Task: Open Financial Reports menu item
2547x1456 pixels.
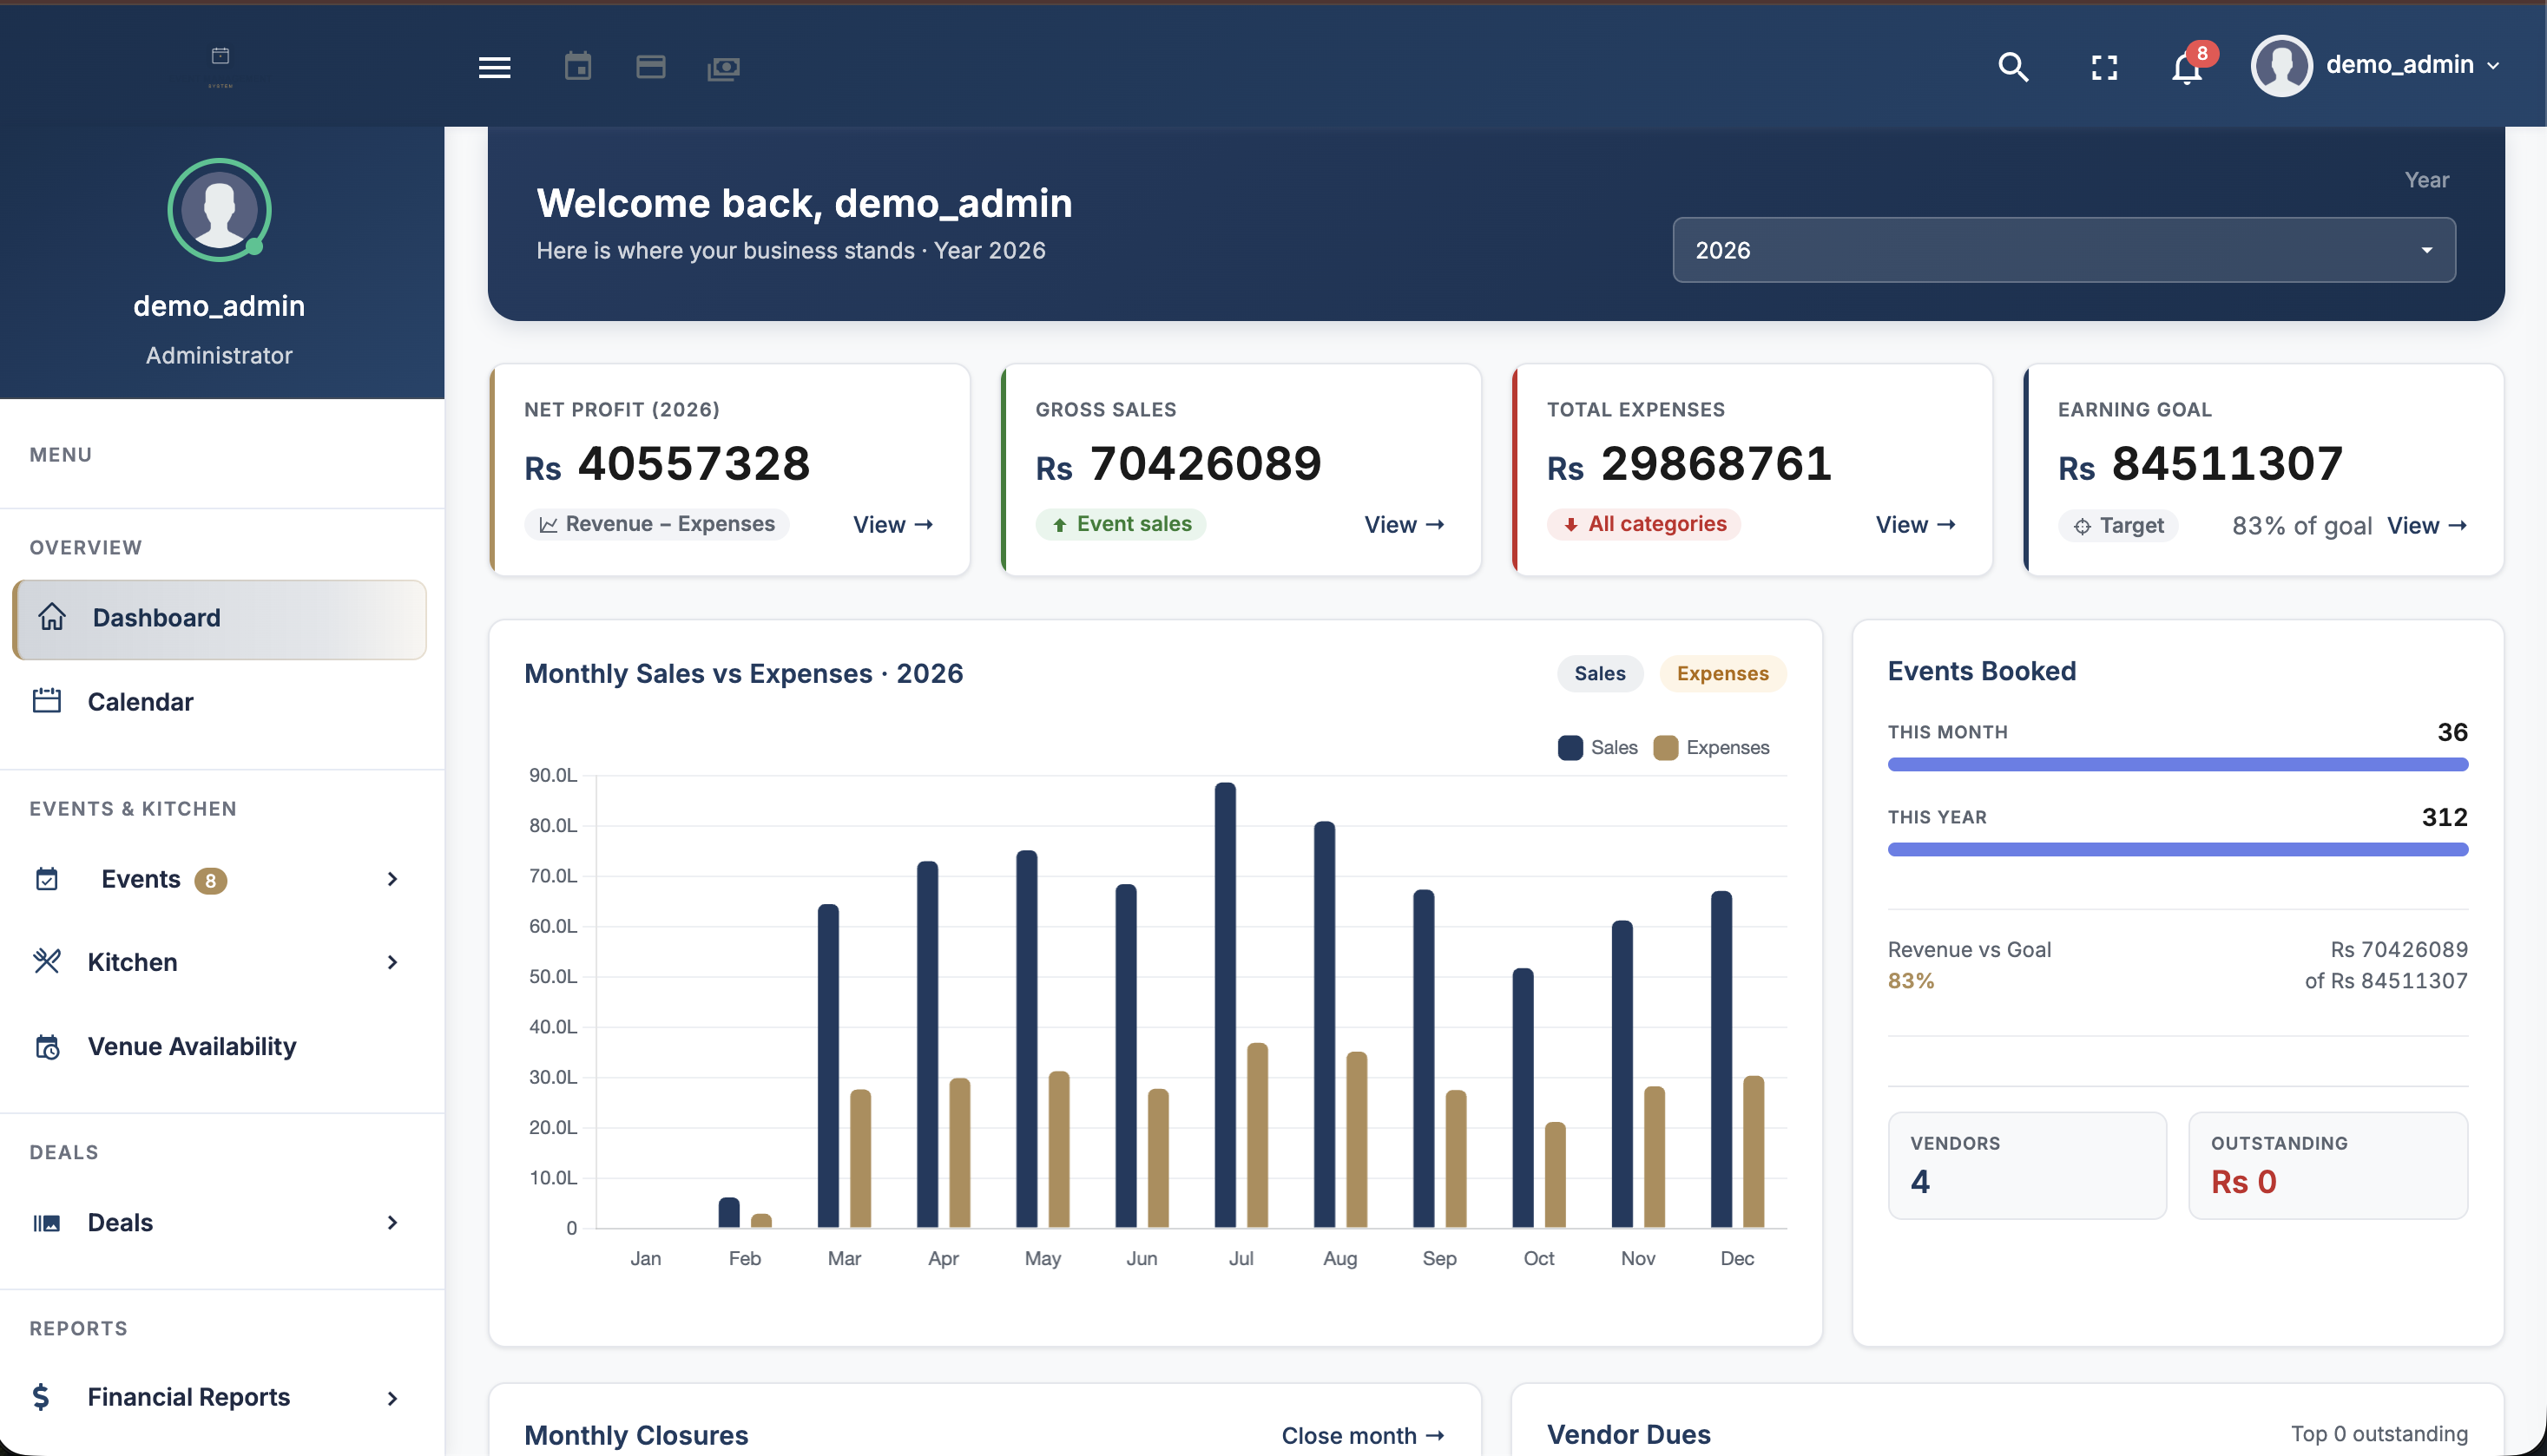Action: tap(219, 1397)
